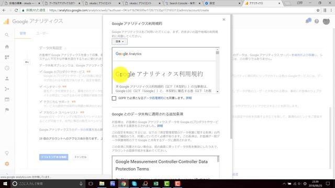This screenshot has height=188, width=335.
Task: Show hidden system tray icons
Action: click(x=284, y=184)
